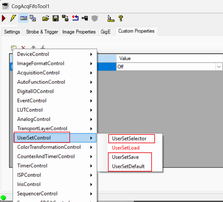Screen dimensions: 223x202
Task: Open the AnalogControl menu entry
Action: pos(55,119)
